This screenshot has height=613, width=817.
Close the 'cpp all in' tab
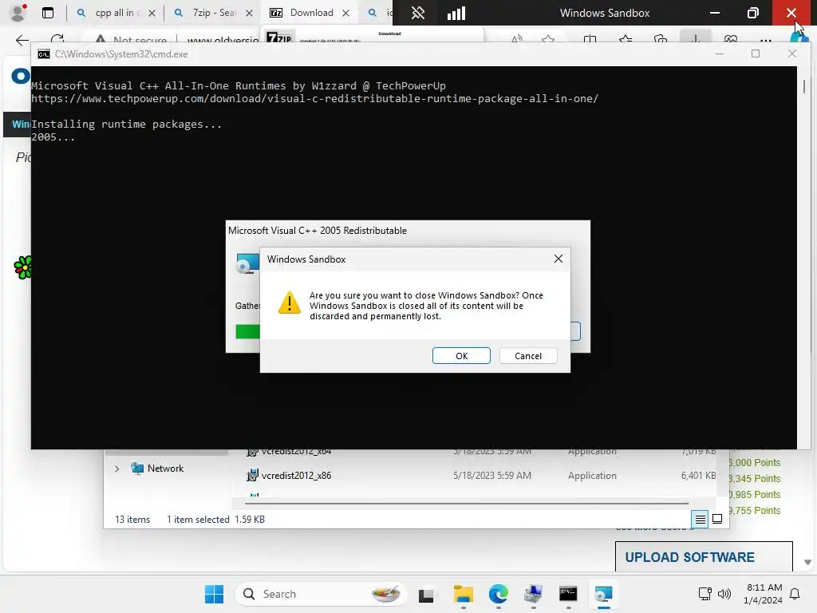(x=152, y=13)
